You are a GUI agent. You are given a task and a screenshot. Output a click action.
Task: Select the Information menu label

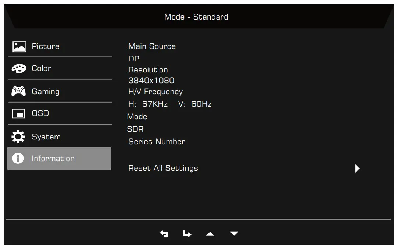[53, 159]
